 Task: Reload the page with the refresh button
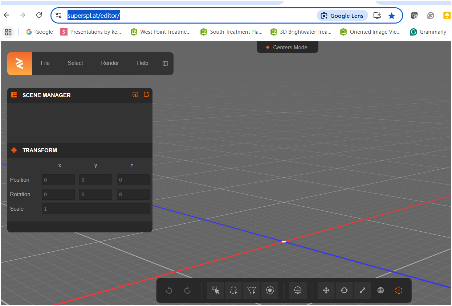pos(39,15)
